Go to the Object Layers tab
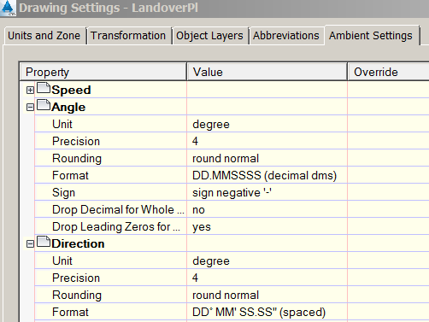Image resolution: width=429 pixels, height=322 pixels. tap(210, 36)
